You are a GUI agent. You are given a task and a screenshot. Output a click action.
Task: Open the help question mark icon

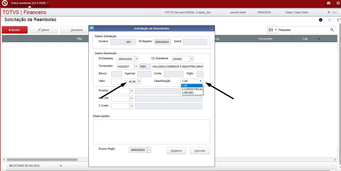338,3
